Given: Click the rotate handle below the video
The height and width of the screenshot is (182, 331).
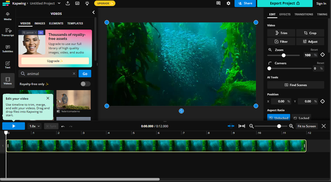Looking at the screenshot, I should tap(181, 111).
